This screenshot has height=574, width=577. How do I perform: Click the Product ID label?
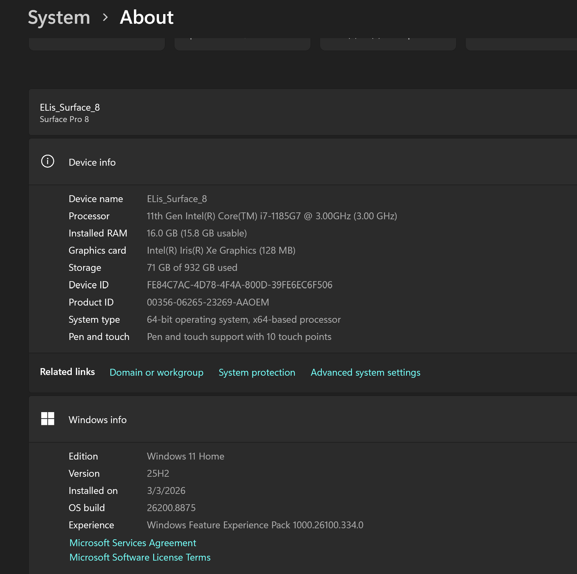[91, 302]
